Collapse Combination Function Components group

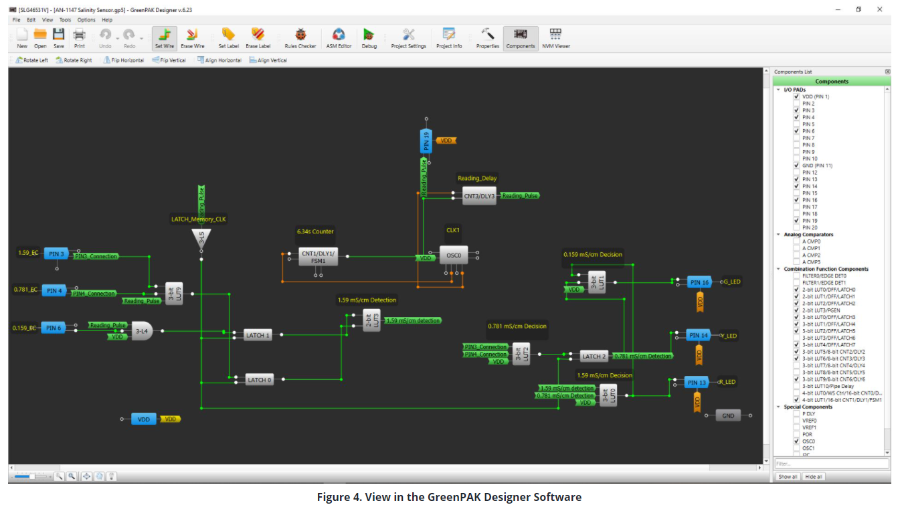(x=778, y=269)
